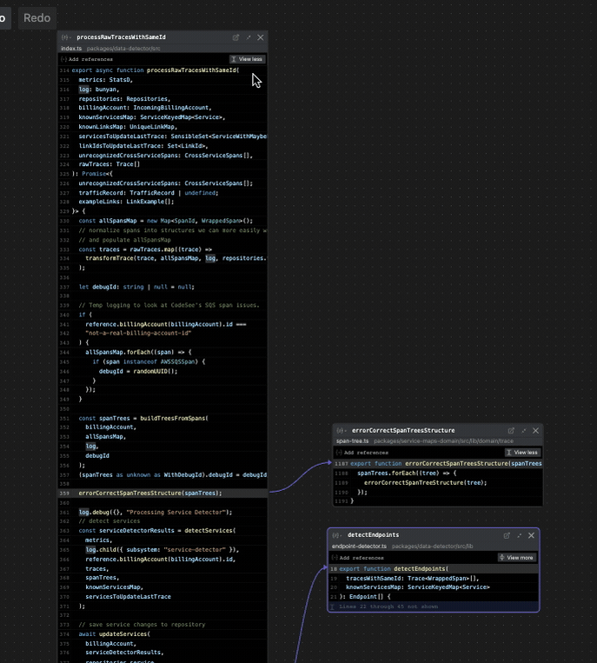
Task: Click endpoint-detector.ts file name
Action: pos(359,547)
